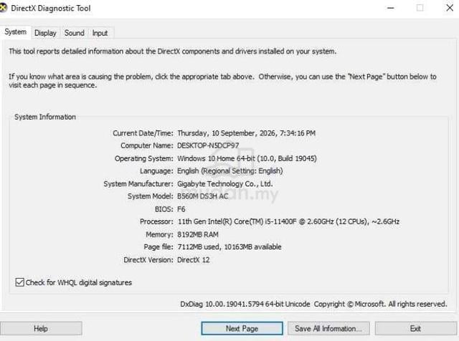Select the date value 'Thursday, 10 September, 2026'
Viewport: 459px width, 341px height.
pos(227,133)
